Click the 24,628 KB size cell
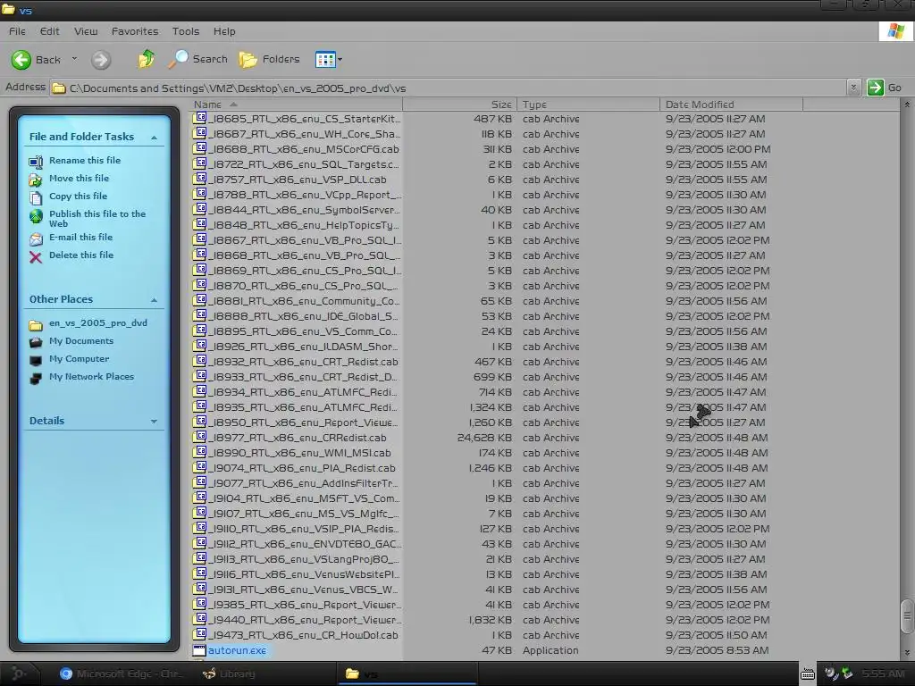The height and width of the screenshot is (686, 915). point(484,438)
